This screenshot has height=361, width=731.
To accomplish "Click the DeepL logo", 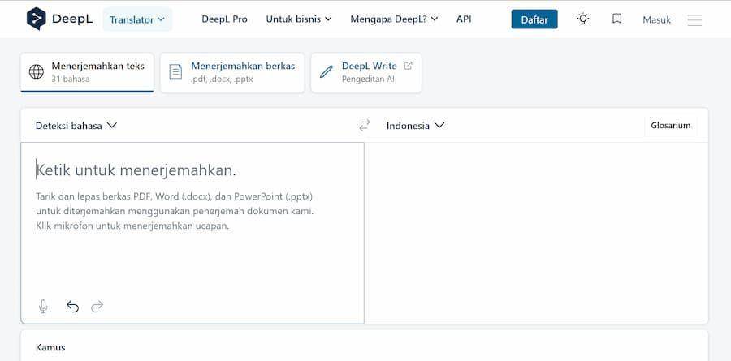I will click(x=59, y=19).
